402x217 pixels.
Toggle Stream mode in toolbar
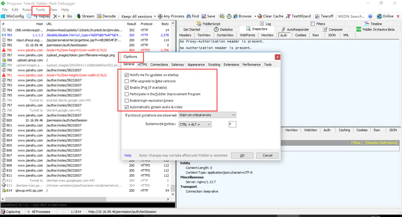point(85,16)
